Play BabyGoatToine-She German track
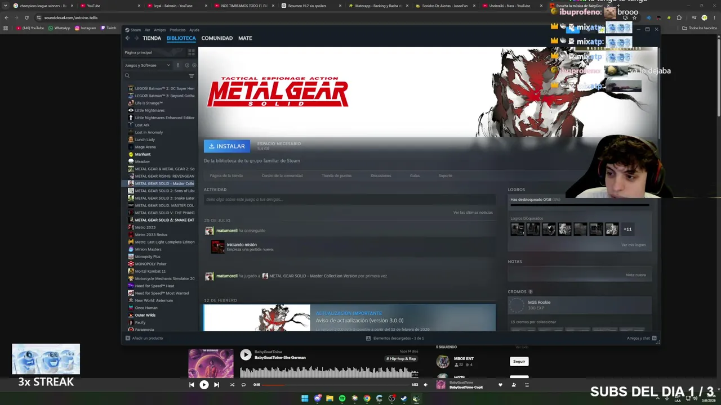This screenshot has width=721, height=405. point(246,354)
